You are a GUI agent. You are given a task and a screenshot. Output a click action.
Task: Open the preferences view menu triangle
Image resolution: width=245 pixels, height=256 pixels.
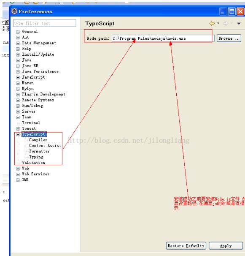click(239, 24)
